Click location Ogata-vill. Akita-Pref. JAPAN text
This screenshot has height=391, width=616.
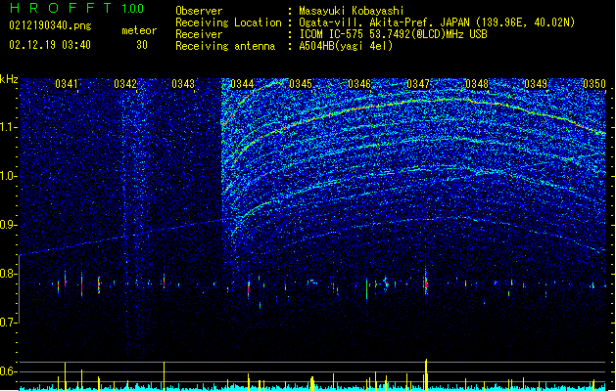[x=437, y=22]
